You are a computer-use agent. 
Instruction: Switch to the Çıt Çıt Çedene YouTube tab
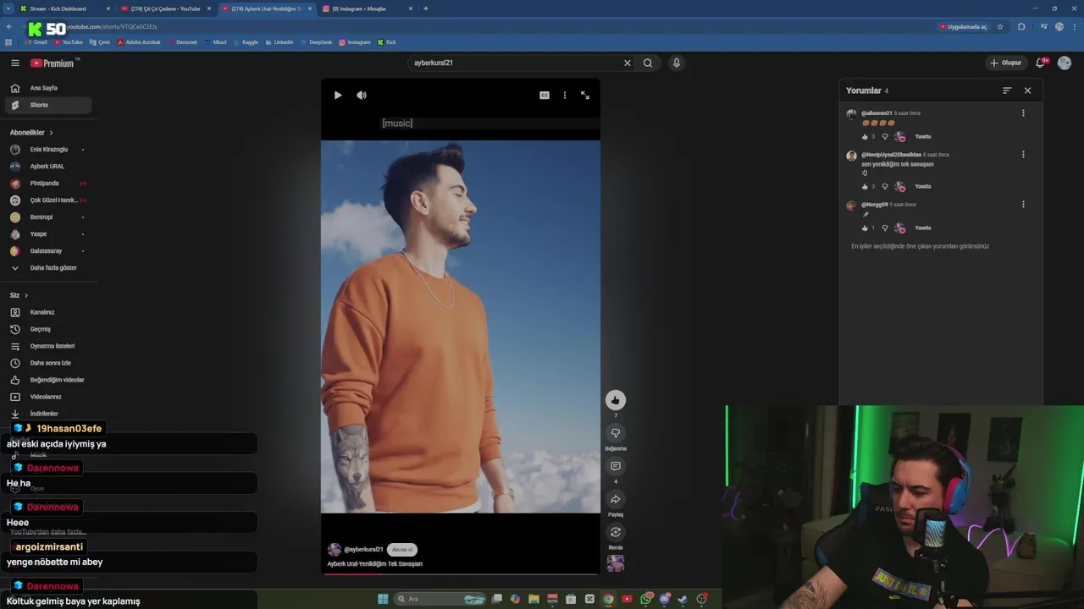pos(165,8)
